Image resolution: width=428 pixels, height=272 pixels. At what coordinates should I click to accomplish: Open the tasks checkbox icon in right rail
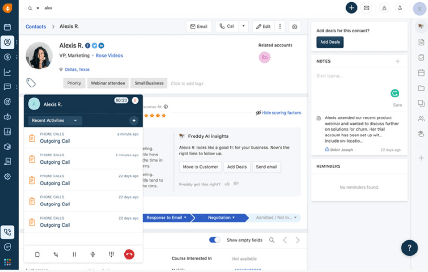421,57
